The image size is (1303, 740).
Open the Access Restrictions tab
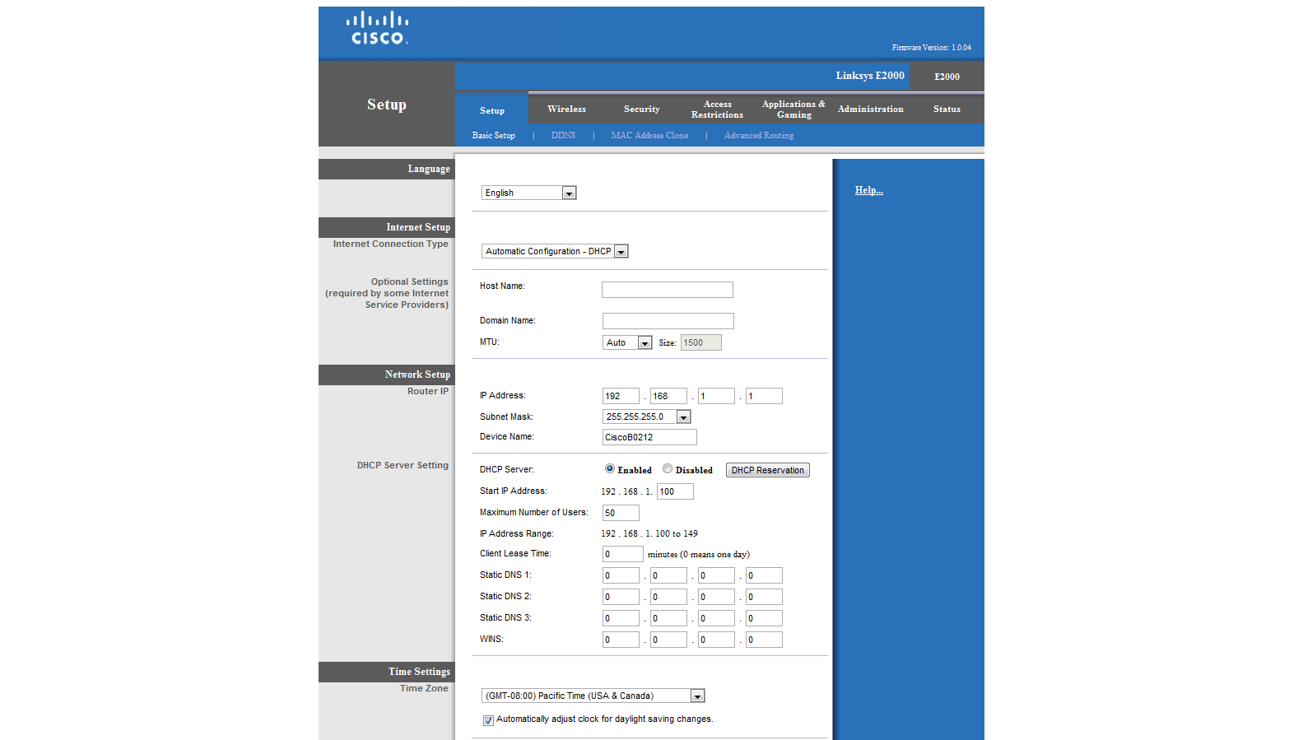tap(717, 109)
